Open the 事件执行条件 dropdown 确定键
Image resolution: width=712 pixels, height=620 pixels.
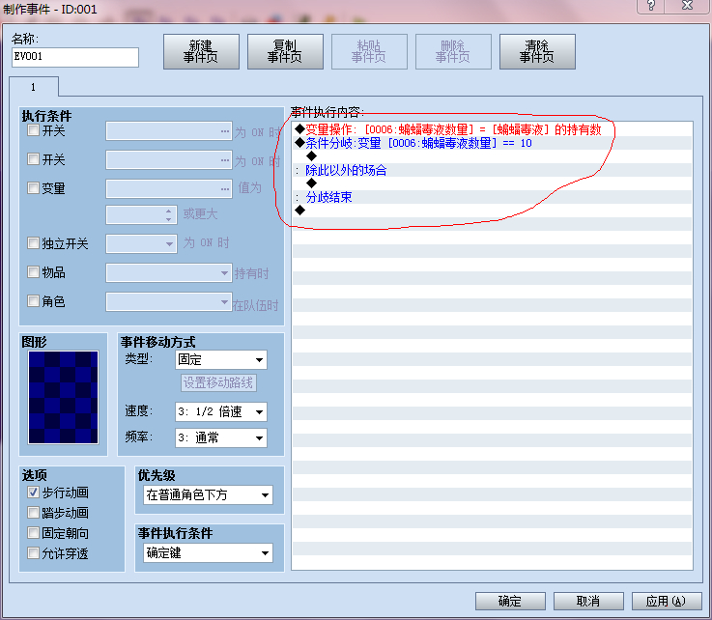208,552
